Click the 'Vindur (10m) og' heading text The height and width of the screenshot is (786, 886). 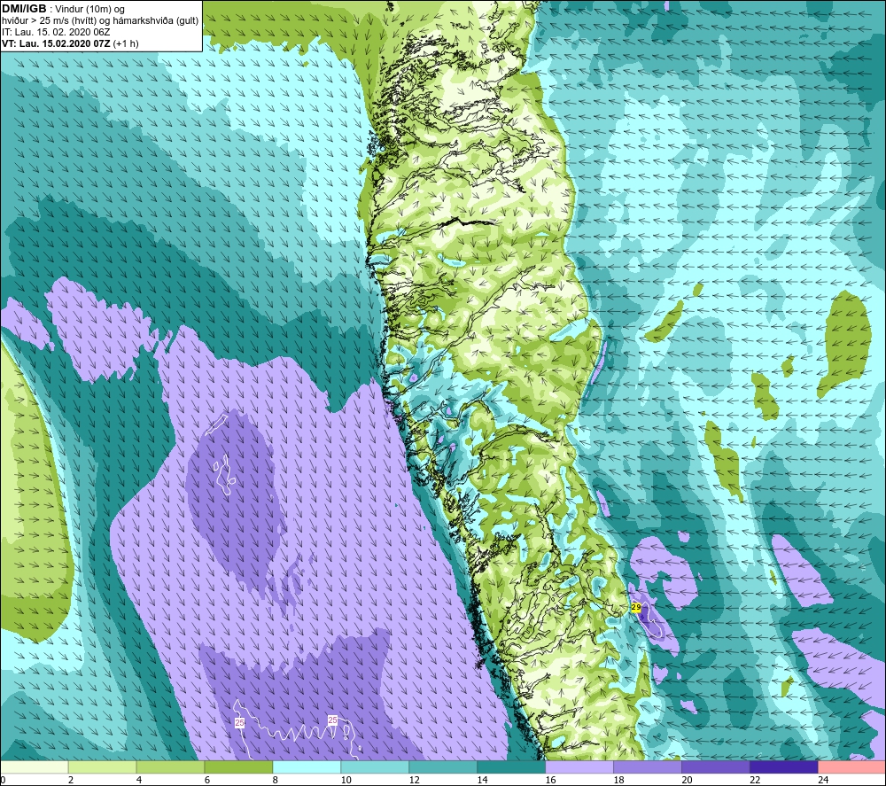coord(89,10)
